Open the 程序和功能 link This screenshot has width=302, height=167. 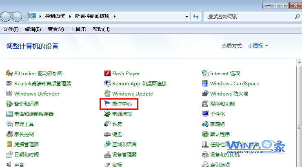222,104
